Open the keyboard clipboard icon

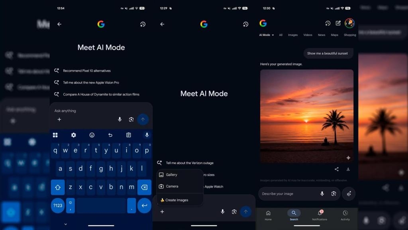(x=128, y=135)
